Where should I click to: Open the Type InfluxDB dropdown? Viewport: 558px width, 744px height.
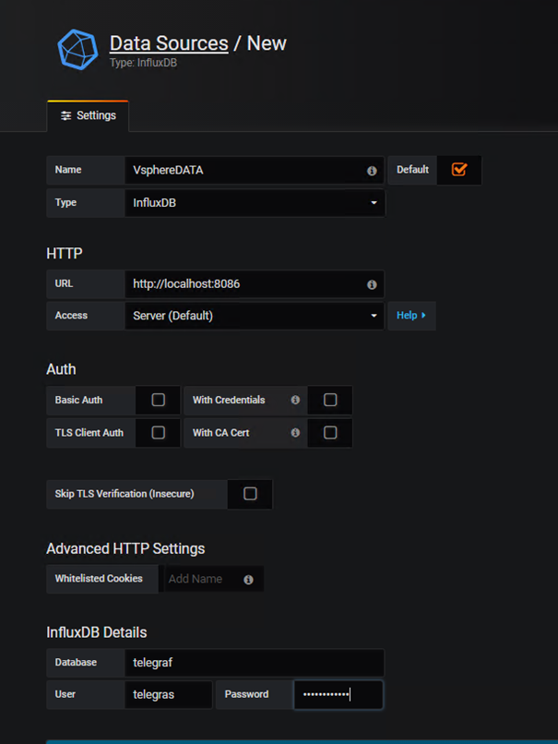[254, 203]
